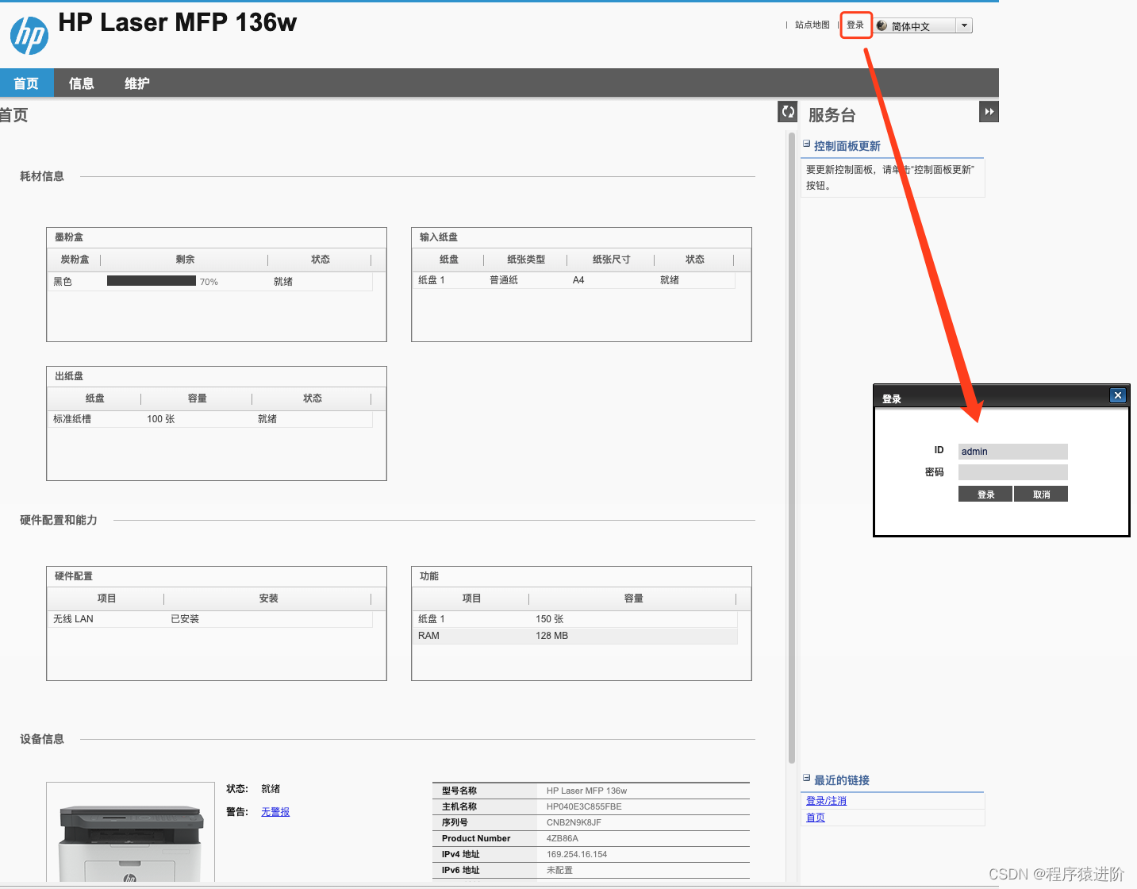Click the main page vertical scrollbar
1137x889 pixels.
pos(792,448)
